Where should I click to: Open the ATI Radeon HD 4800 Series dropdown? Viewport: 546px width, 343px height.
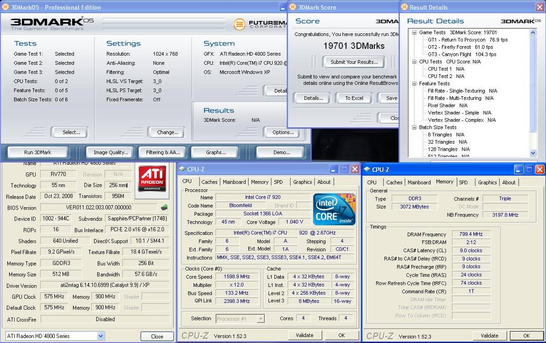[100, 336]
